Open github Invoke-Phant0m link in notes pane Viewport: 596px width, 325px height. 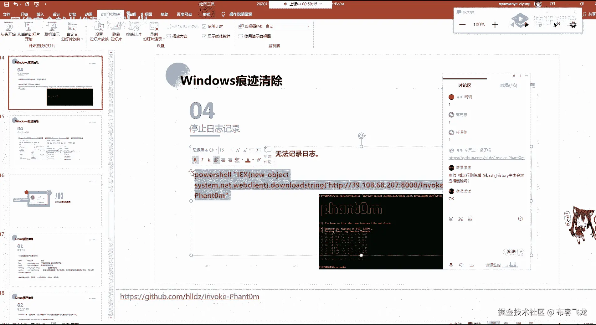(190, 297)
